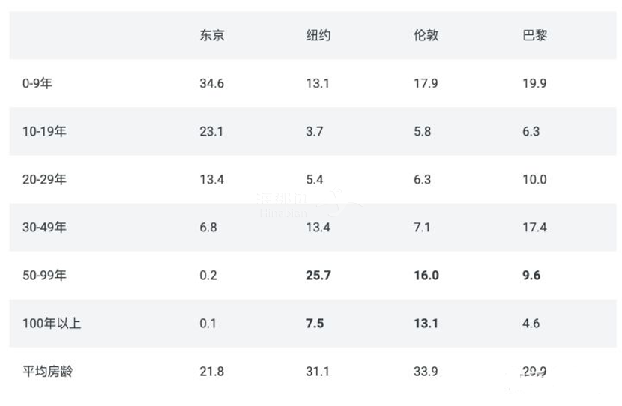Click the 东京 column header
Viewport: 622px width, 406px height.
212,36
